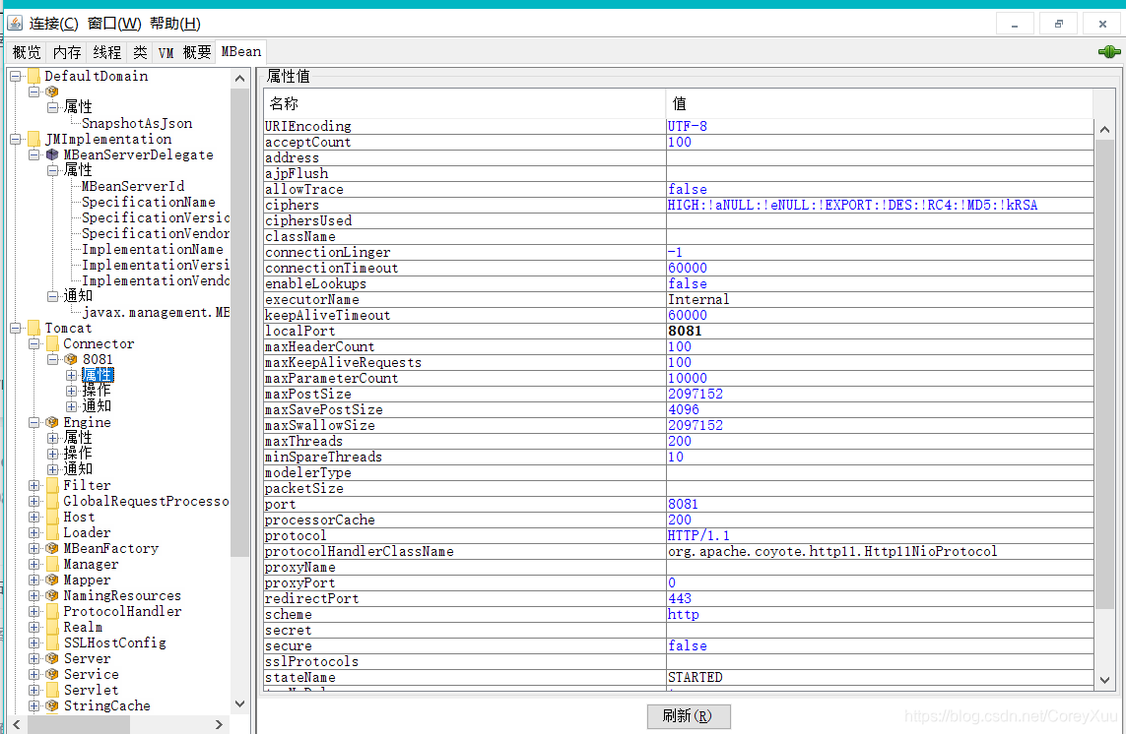
Task: Open the 帮助(H) menu
Action: (175, 24)
